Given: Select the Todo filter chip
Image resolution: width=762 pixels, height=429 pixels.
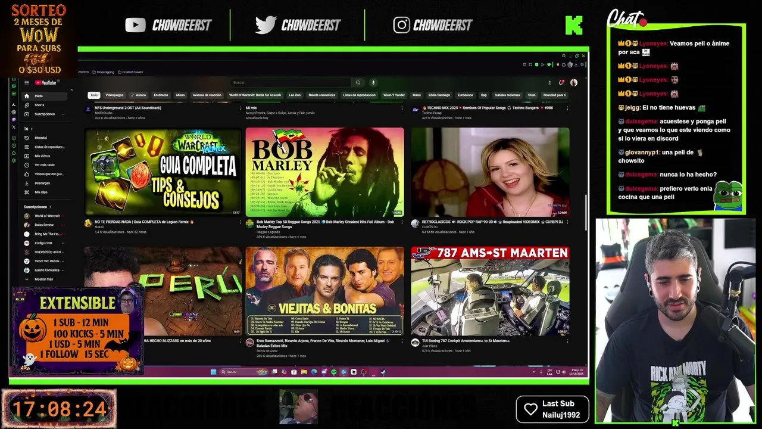Looking at the screenshot, I should pos(94,95).
